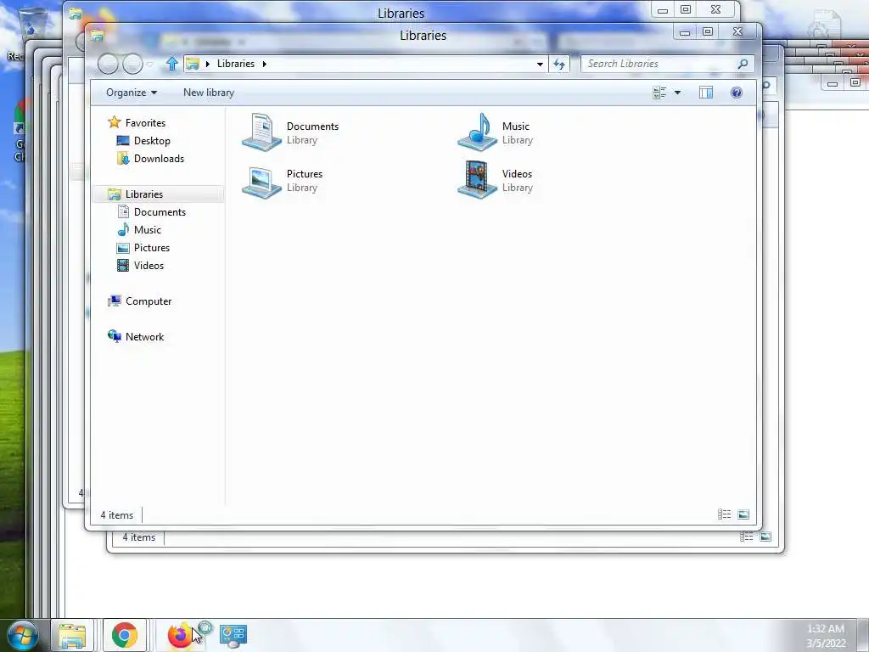Click the search magnifier icon

click(743, 64)
